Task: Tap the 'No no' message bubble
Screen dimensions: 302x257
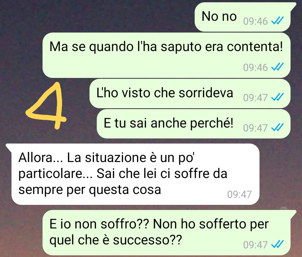Action: (243, 17)
